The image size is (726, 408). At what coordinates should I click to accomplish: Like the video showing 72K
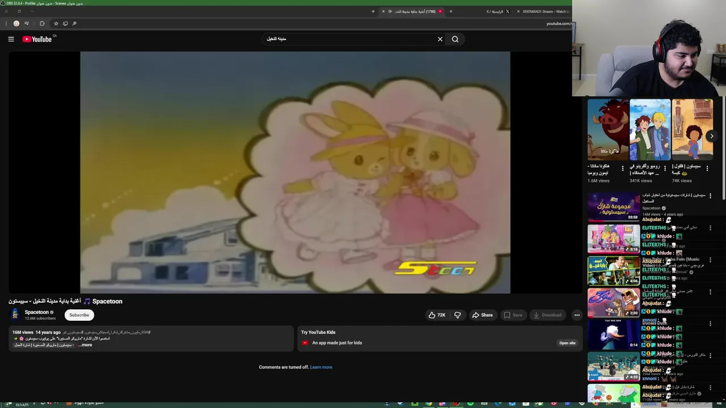click(x=437, y=315)
